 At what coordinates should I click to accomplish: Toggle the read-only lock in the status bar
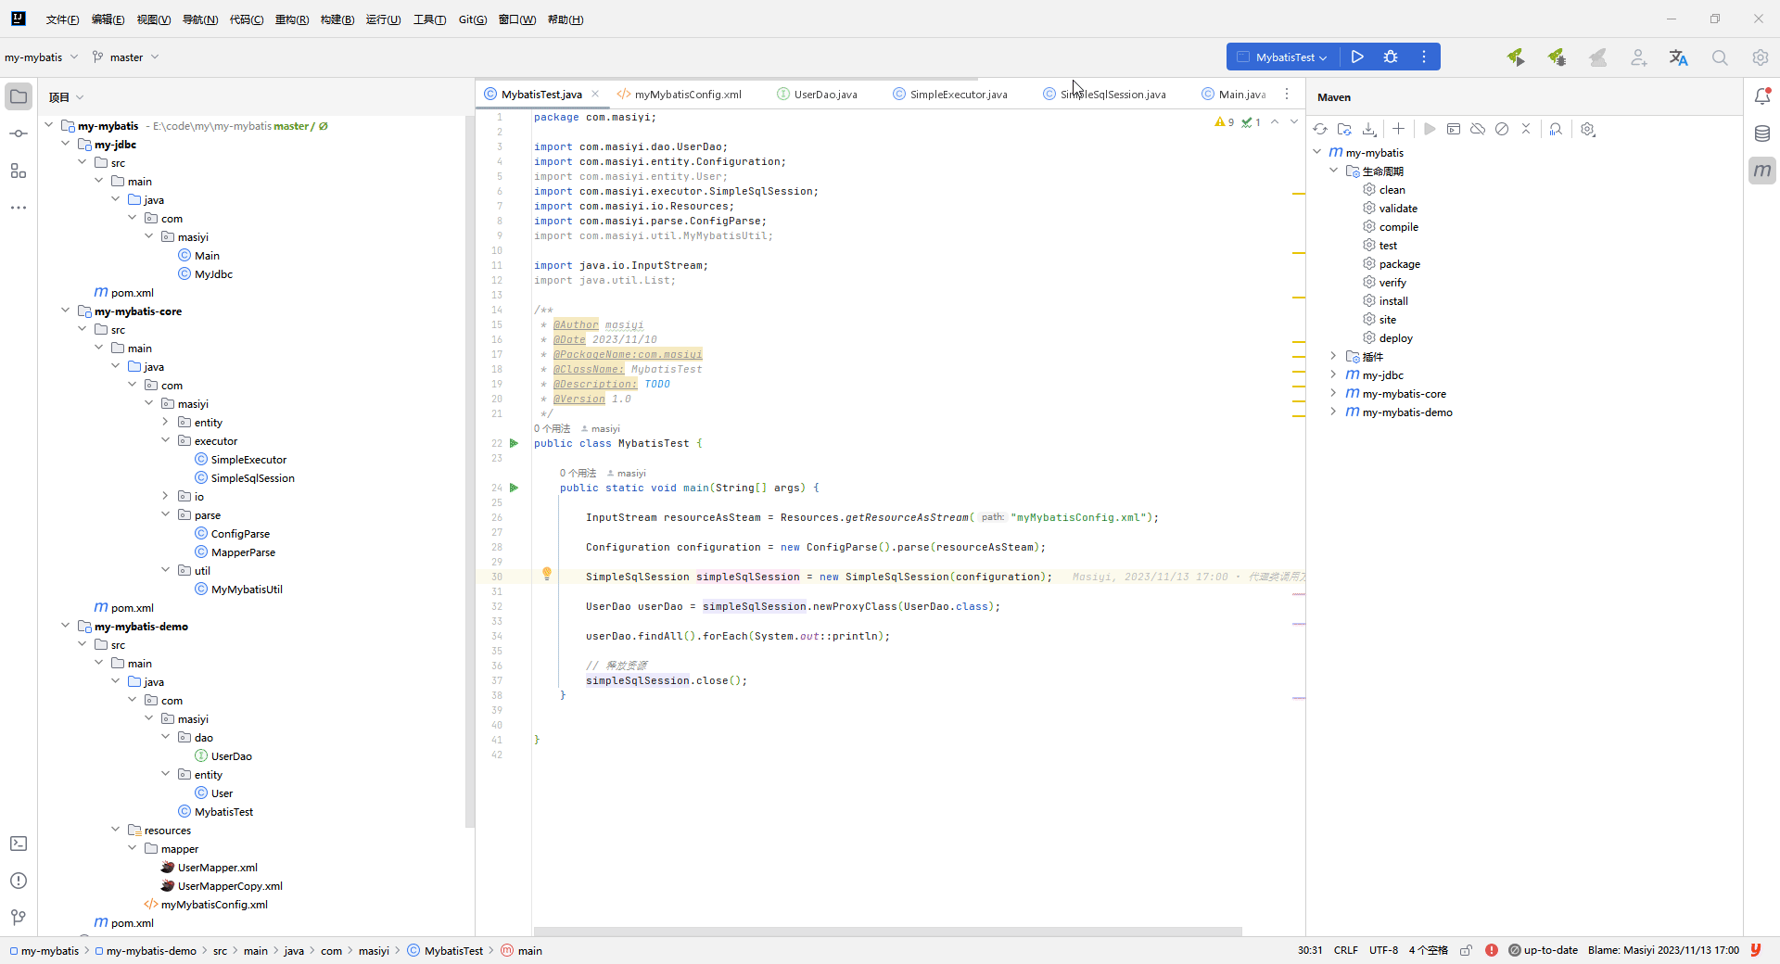[1466, 950]
